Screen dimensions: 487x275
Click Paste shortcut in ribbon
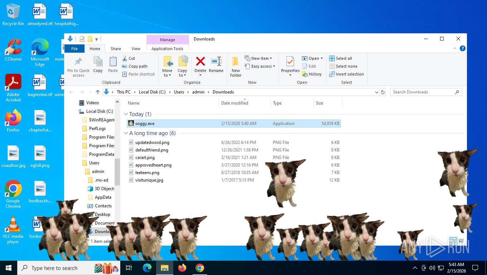pyautogui.click(x=138, y=74)
